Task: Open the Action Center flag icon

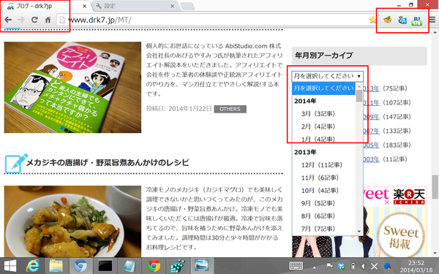Action: coord(329,266)
